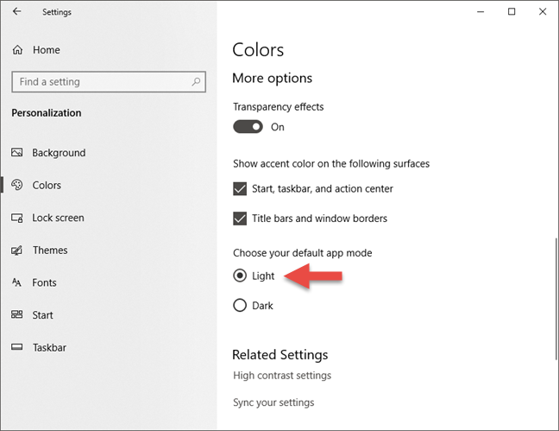Click 'Choose your default app mode' text

[x=302, y=253]
